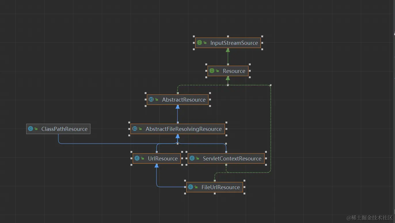The height and width of the screenshot is (223, 395).
Task: Click the public lock icon on ClassPathResource
Action: click(36, 129)
